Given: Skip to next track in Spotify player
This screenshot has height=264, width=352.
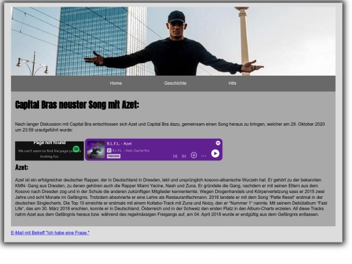Looking at the screenshot, I should pos(184,156).
